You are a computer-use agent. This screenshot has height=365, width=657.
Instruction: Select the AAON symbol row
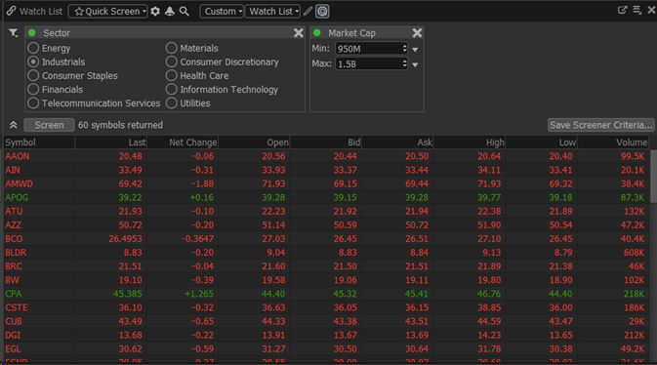click(x=327, y=156)
